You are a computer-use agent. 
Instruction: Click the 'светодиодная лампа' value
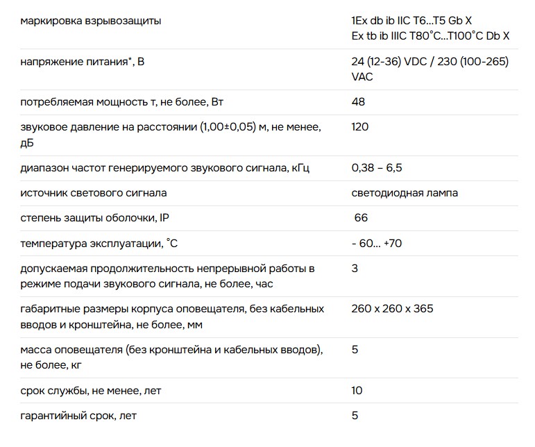pos(405,193)
